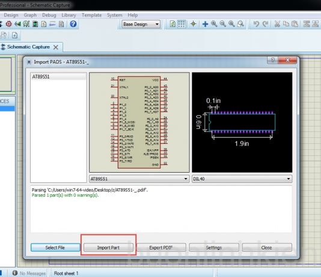This screenshot has height=277, width=321.
Task: Click the Zoom to fit sheet icon
Action: tap(231, 24)
